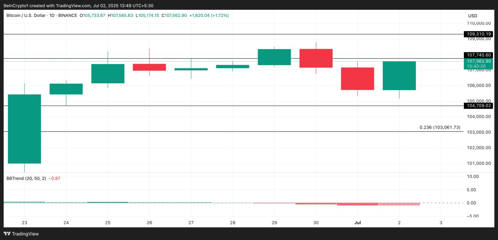Image resolution: width=498 pixels, height=240 pixels.
Task: Click the 26 date label on time axis
Action: point(149,223)
